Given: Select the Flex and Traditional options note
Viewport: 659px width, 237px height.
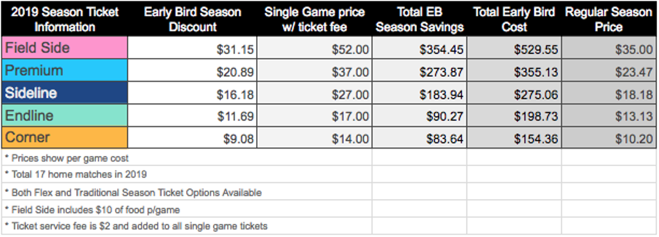Looking at the screenshot, I should [x=133, y=193].
